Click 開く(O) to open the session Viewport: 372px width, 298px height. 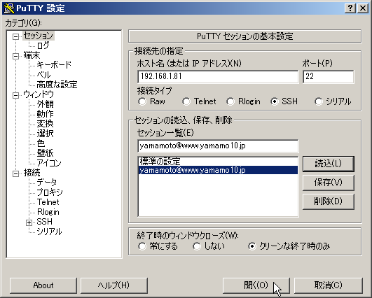[x=256, y=285]
